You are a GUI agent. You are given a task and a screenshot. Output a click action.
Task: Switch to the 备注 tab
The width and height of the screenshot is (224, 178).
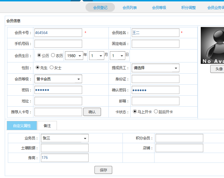47,126
